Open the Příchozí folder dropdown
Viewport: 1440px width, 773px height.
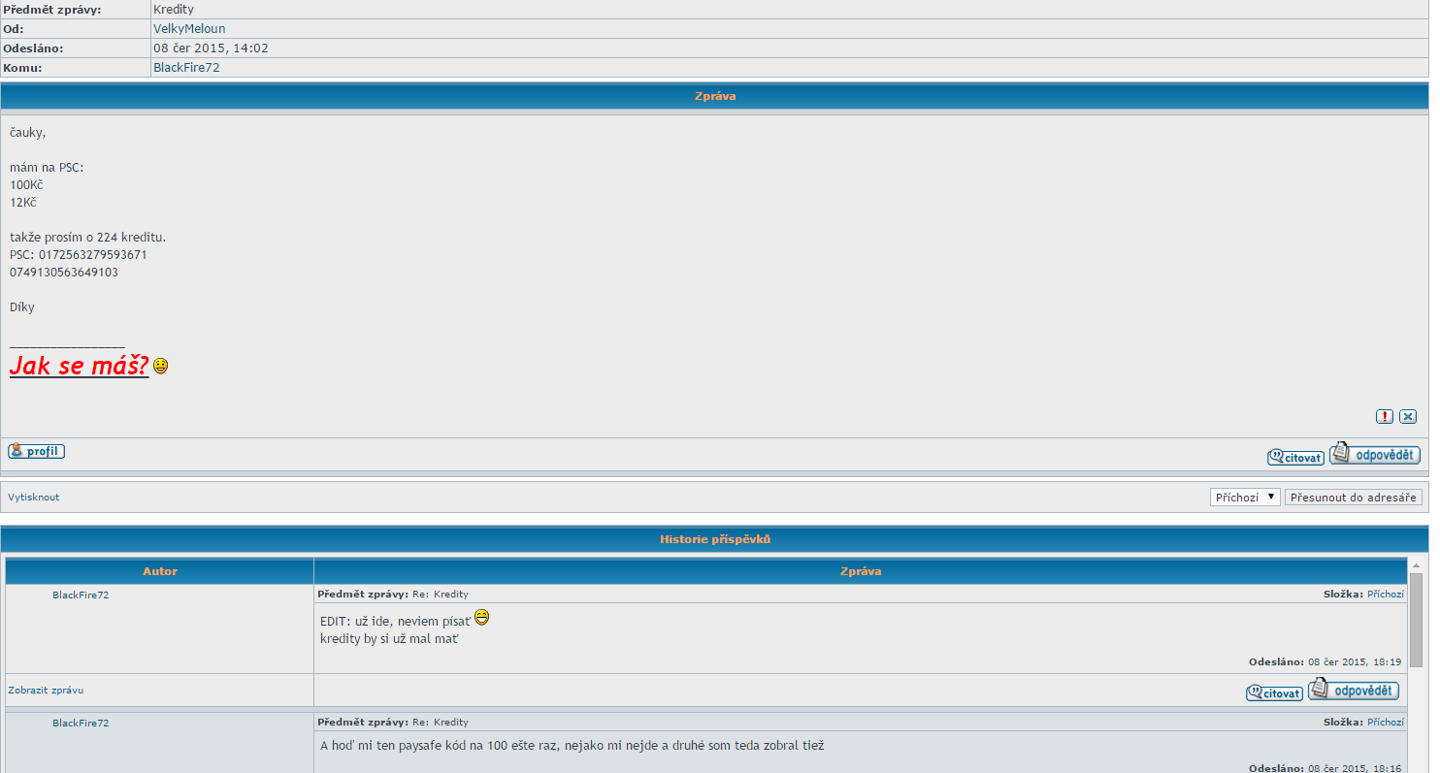[x=1245, y=497]
